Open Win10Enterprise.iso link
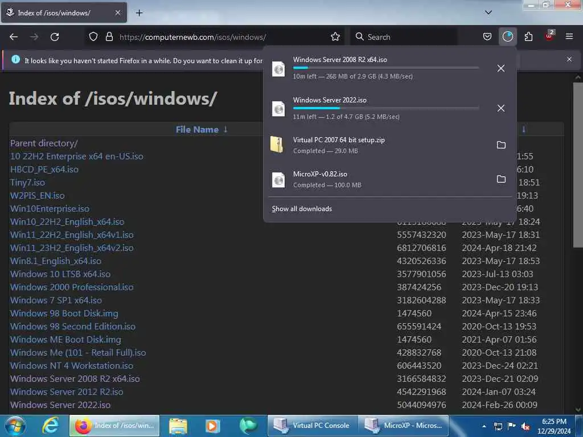This screenshot has height=437, width=583. 50,208
